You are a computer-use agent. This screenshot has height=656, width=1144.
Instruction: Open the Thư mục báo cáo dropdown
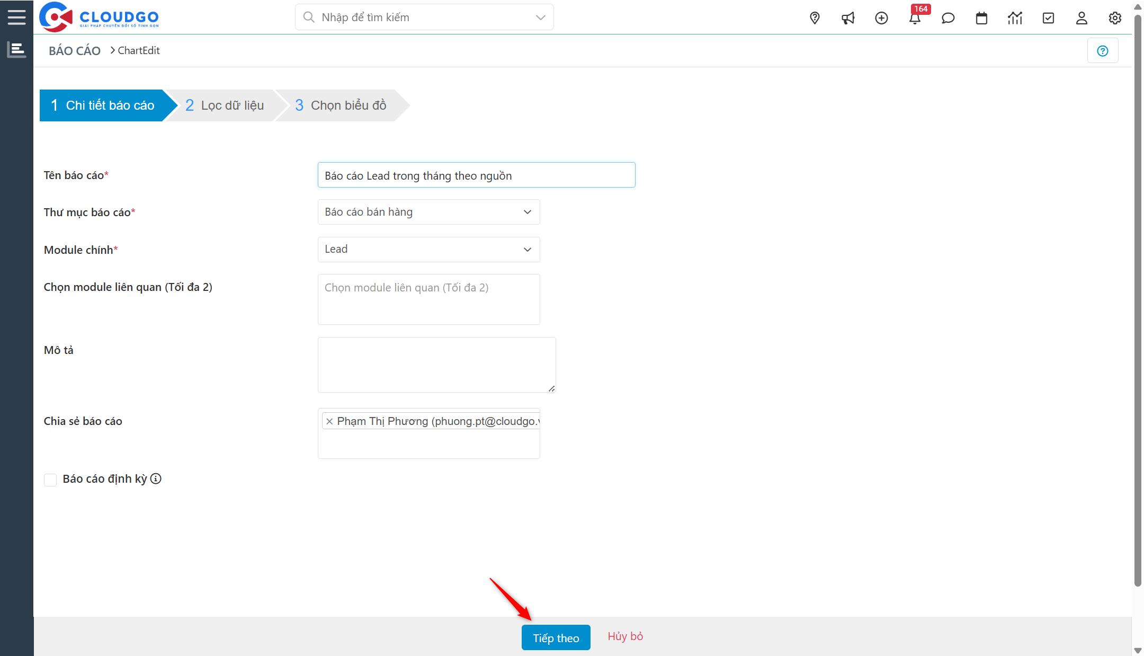428,211
